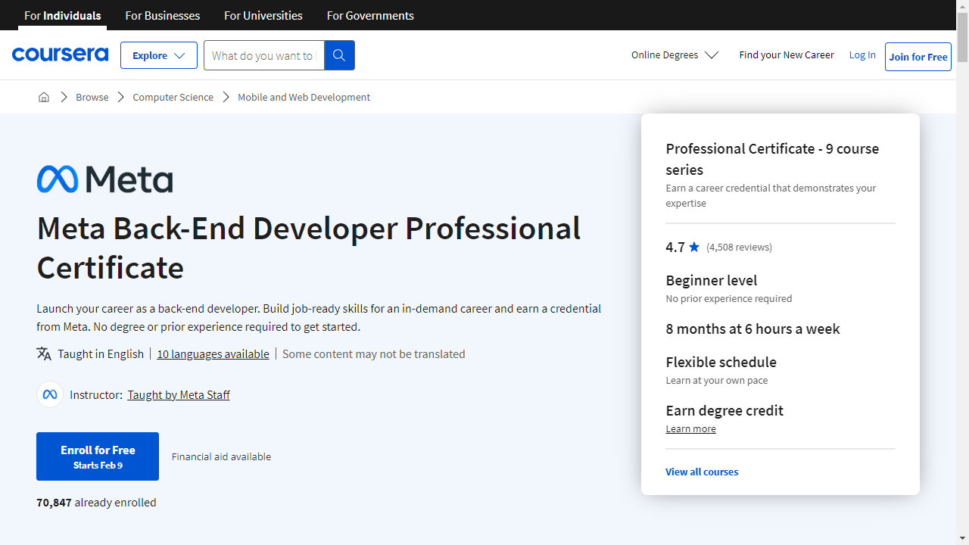Go to home via breadcrumb house icon
This screenshot has height=545, width=969.
click(44, 97)
